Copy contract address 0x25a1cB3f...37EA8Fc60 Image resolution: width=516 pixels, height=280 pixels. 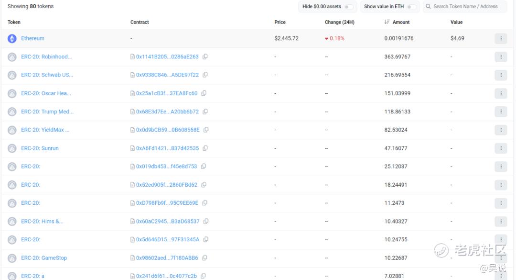(204, 93)
